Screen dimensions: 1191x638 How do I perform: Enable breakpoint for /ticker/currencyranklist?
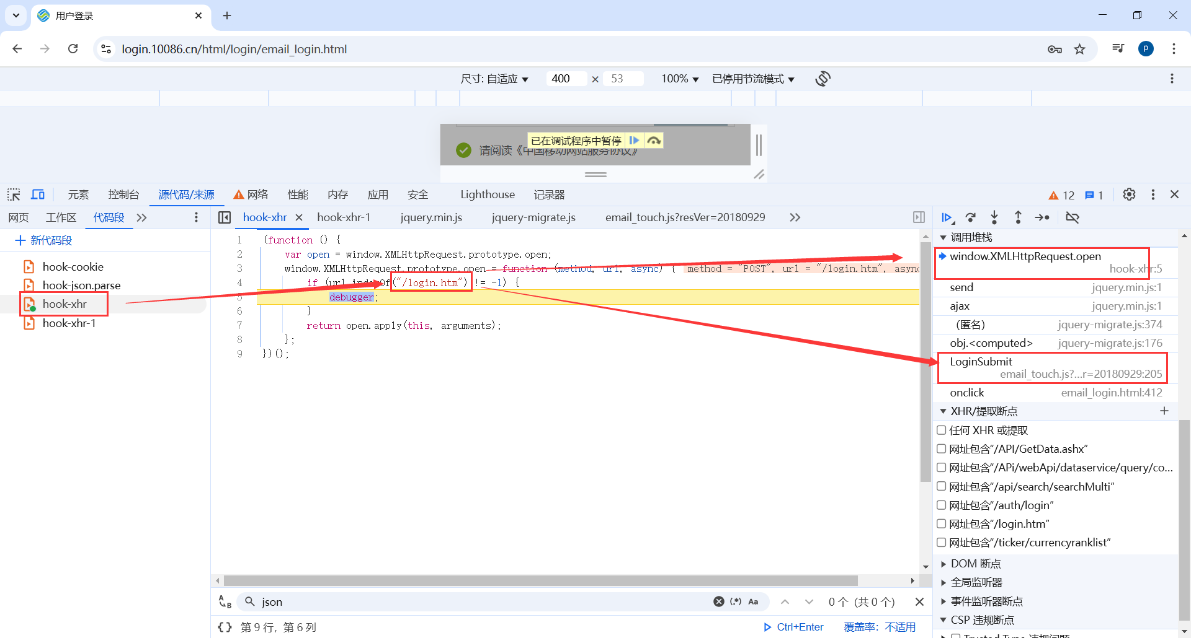(942, 542)
